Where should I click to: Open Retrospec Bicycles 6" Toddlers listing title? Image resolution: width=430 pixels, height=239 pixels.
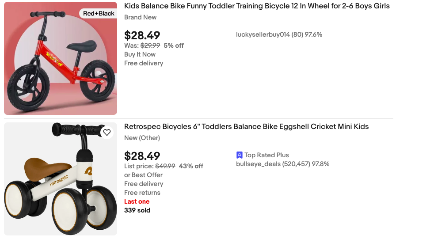246,127
